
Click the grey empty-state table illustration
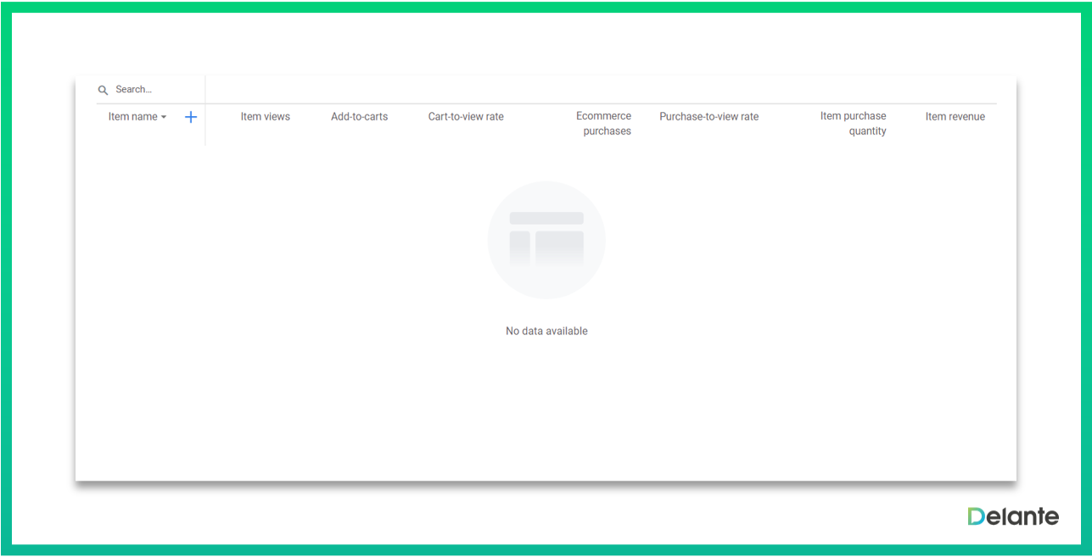pyautogui.click(x=546, y=237)
